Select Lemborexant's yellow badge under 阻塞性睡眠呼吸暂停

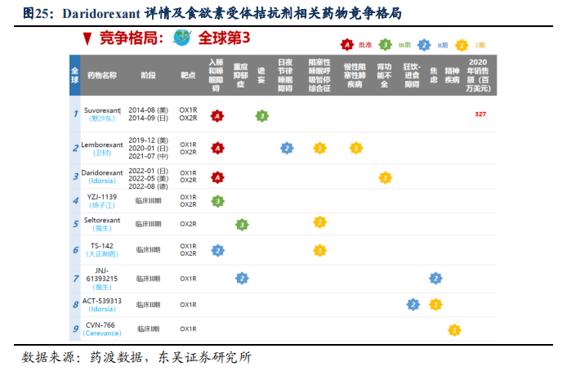tap(319, 148)
